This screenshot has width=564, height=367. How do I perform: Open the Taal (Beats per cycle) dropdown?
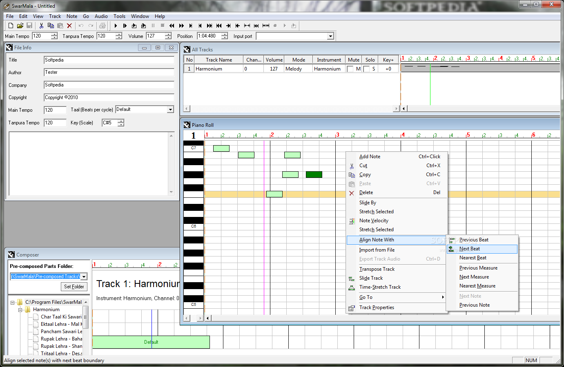click(x=170, y=109)
